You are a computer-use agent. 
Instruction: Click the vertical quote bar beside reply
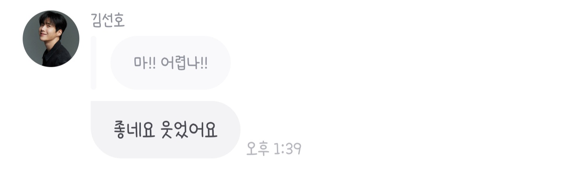(94, 63)
